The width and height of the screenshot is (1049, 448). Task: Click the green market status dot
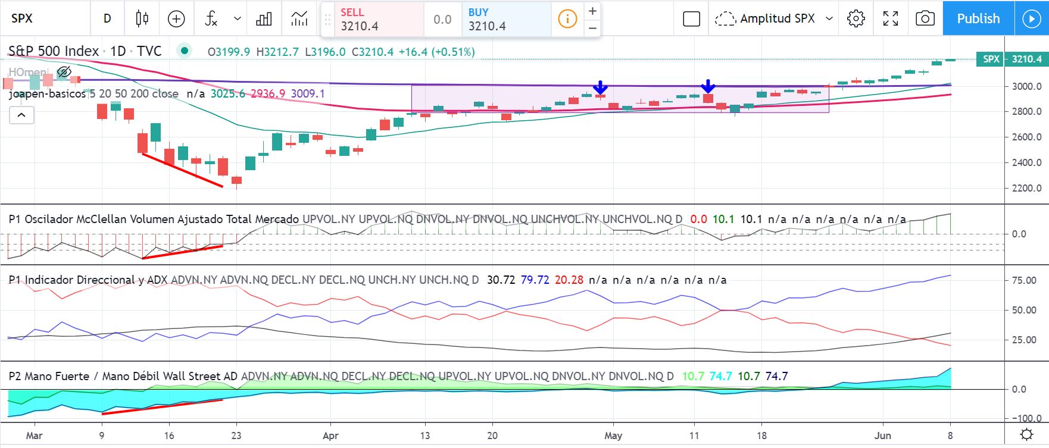pyautogui.click(x=185, y=51)
